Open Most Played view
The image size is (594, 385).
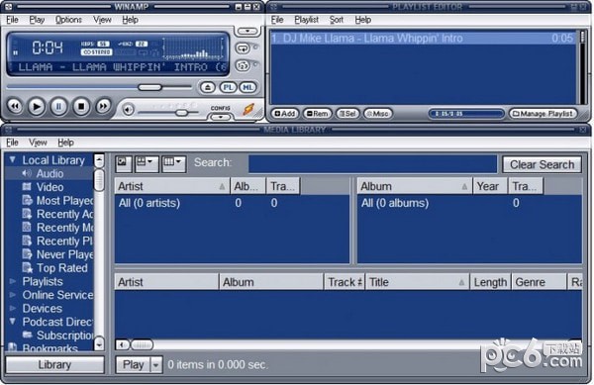(64, 201)
